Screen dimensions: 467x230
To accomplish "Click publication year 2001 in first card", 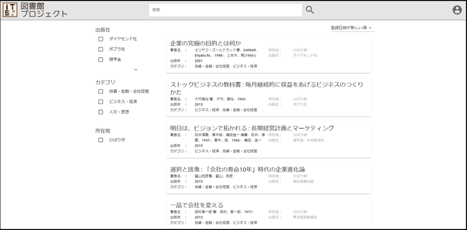I will tap(198, 61).
